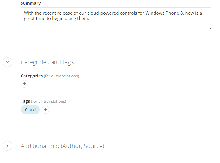Collapse the Categories and tags section chevron

(7, 62)
